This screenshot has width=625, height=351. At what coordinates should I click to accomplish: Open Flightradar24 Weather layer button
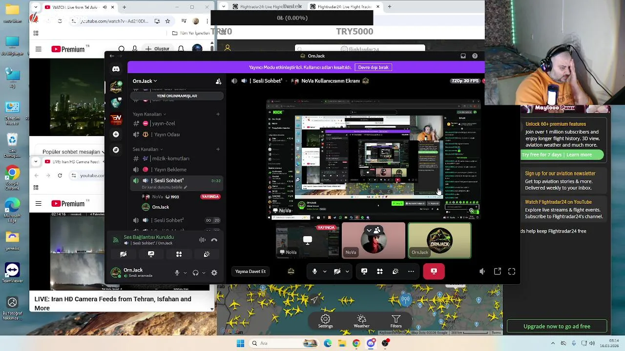click(361, 321)
